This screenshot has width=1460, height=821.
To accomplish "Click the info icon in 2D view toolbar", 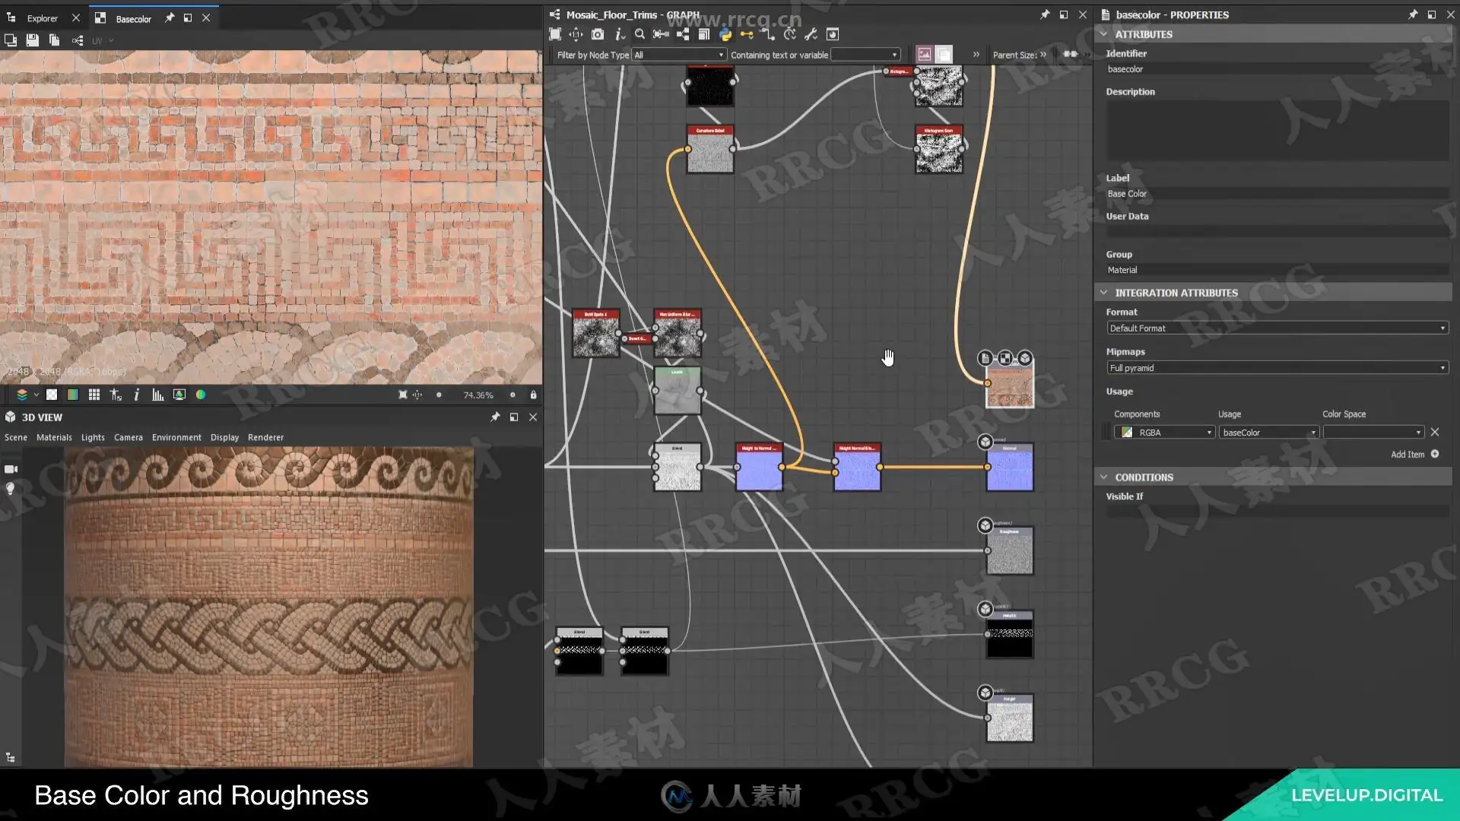I will pyautogui.click(x=137, y=395).
